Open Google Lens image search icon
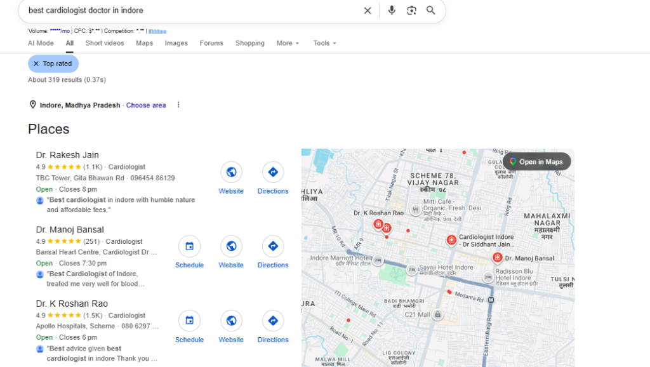The height and width of the screenshot is (367, 650). [411, 10]
